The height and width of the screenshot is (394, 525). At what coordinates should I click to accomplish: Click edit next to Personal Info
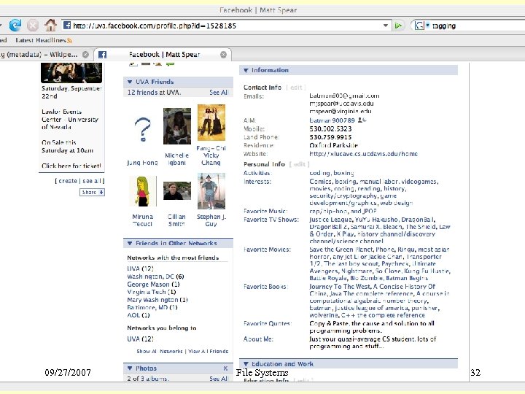pos(300,164)
